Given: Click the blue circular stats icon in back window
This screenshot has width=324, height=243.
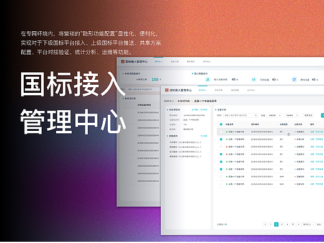Looking at the screenshot, I should [x=294, y=80].
